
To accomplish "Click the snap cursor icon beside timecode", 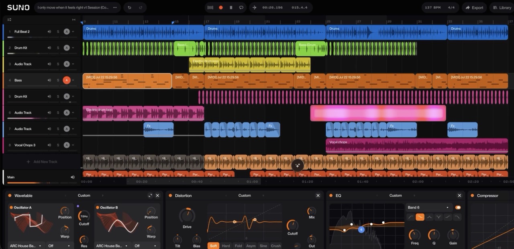I will [x=255, y=8].
